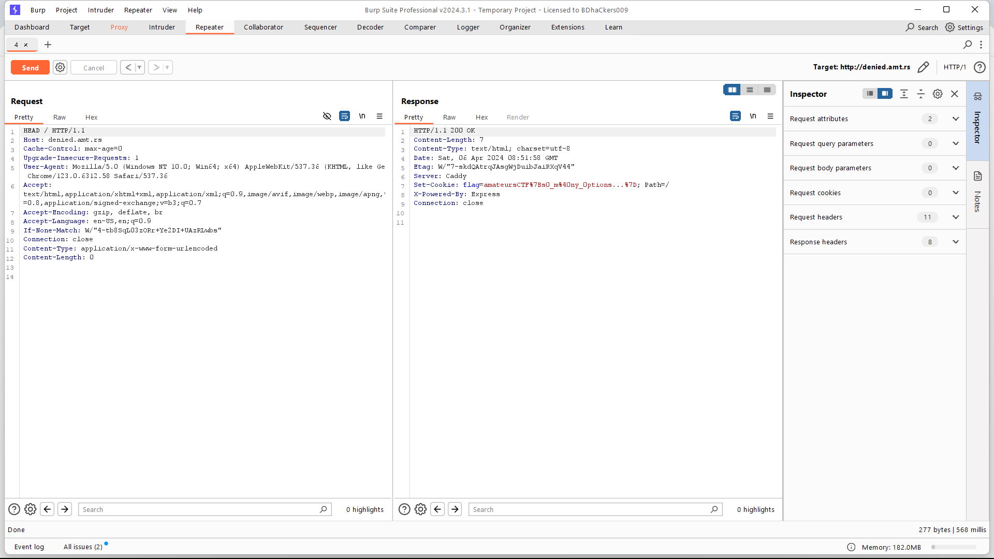Viewport: 994px width, 559px height.
Task: Toggle word wrap in Response panel
Action: tap(735, 116)
